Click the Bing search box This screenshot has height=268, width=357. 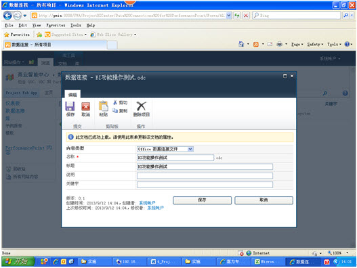[x=297, y=16]
